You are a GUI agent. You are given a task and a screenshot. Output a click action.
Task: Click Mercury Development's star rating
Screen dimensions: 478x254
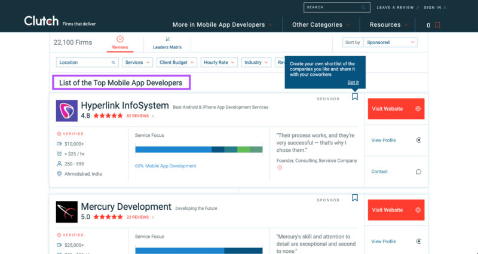pos(108,217)
